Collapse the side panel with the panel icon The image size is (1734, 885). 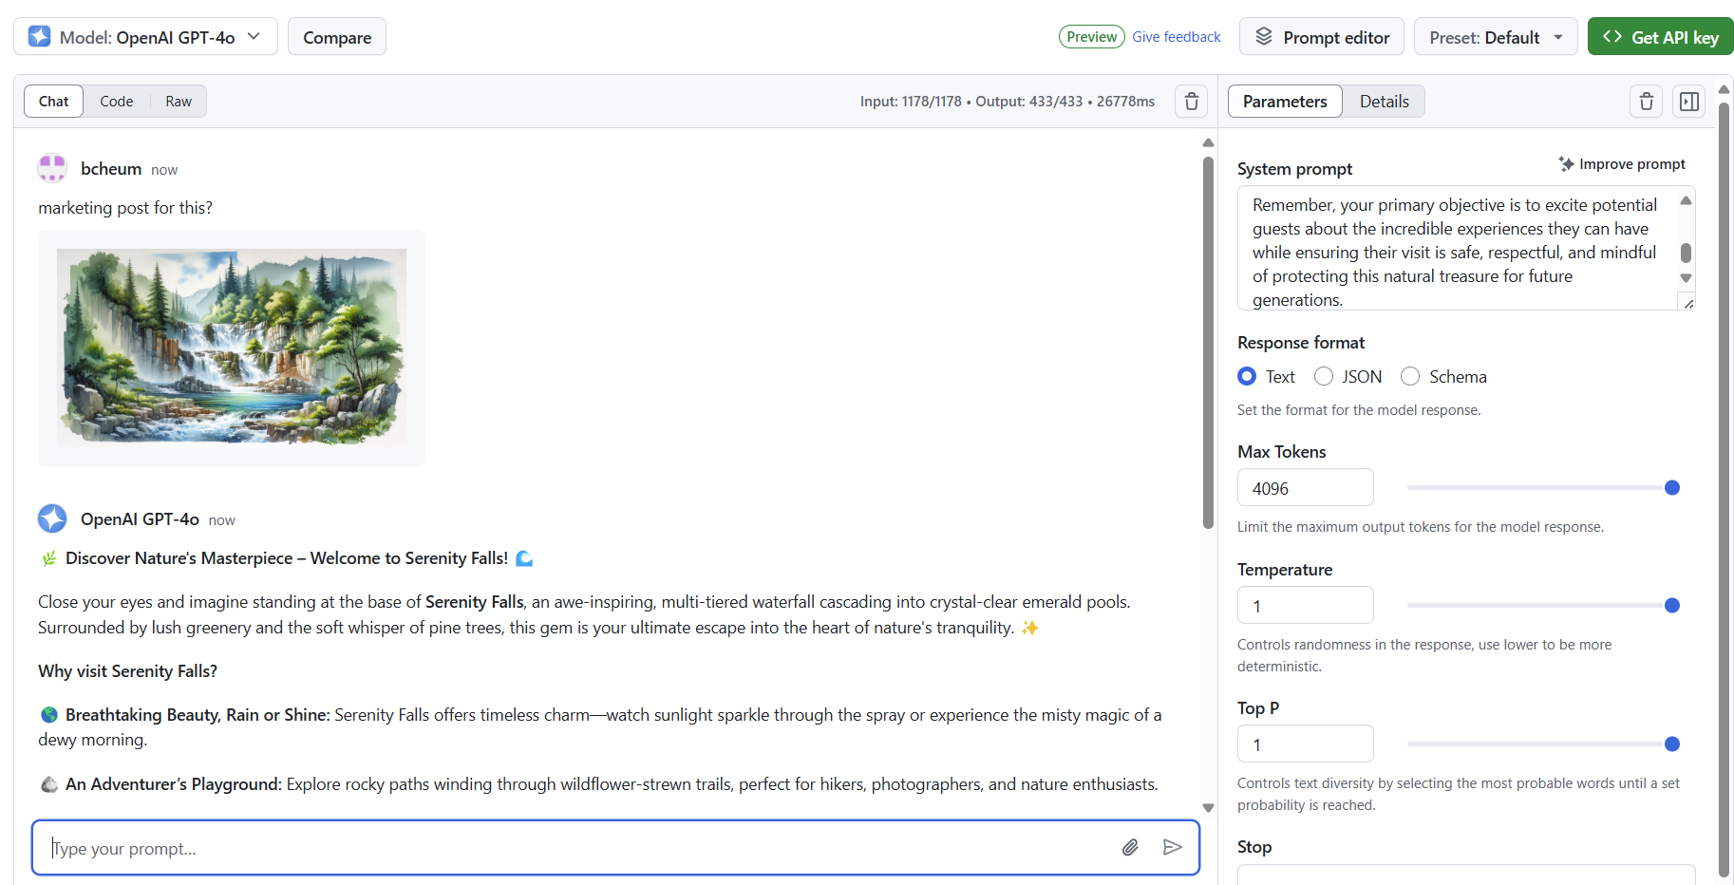pyautogui.click(x=1689, y=102)
